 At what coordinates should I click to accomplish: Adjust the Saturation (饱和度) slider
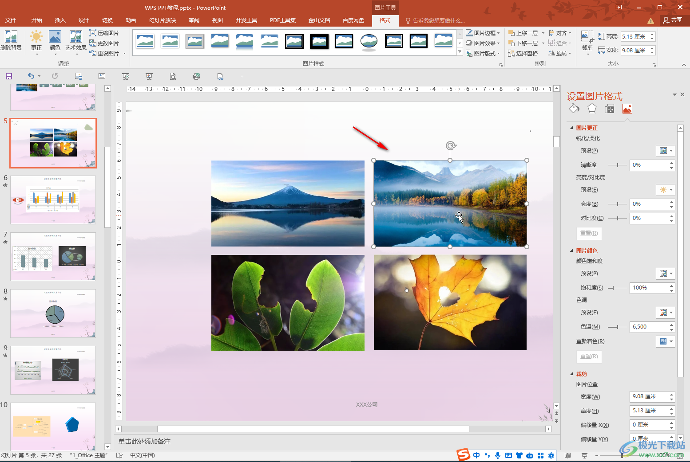click(617, 288)
